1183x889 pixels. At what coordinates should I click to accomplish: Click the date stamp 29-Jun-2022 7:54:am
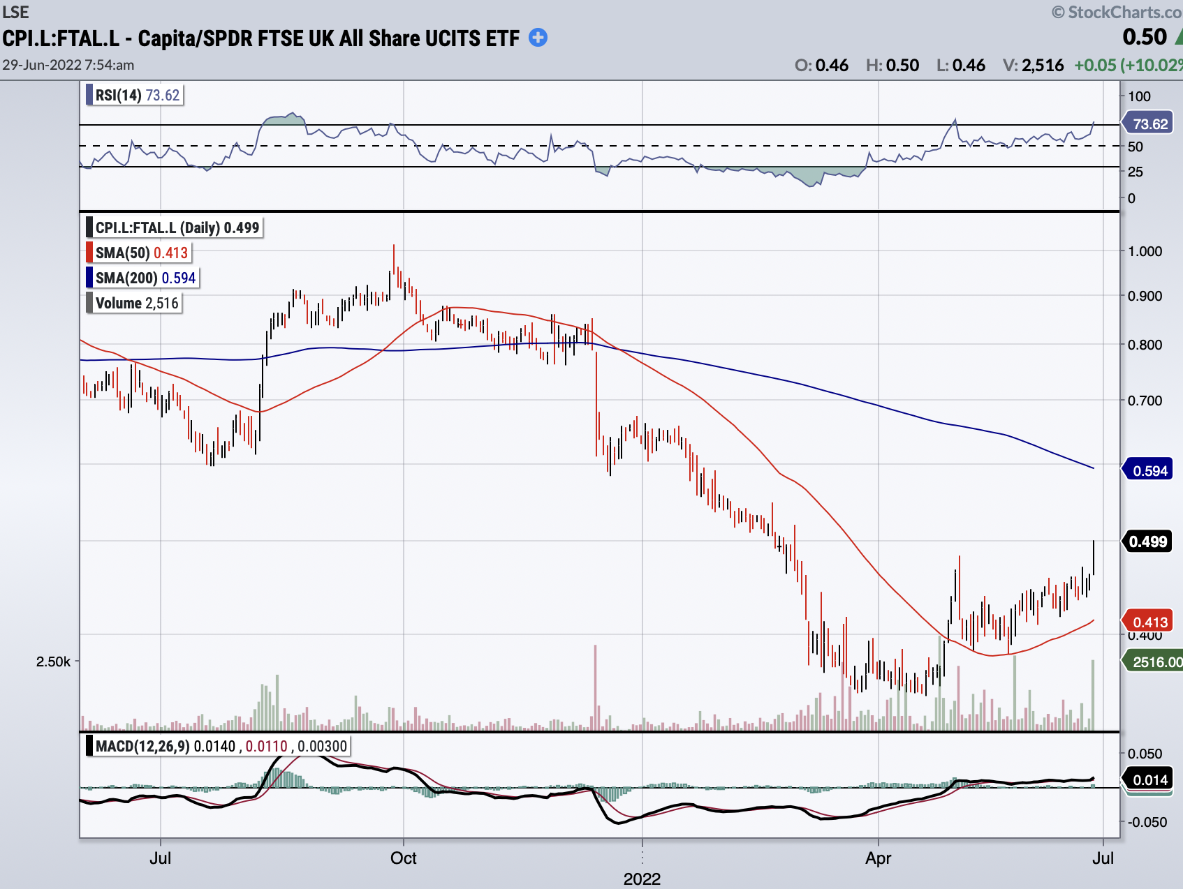[68, 65]
